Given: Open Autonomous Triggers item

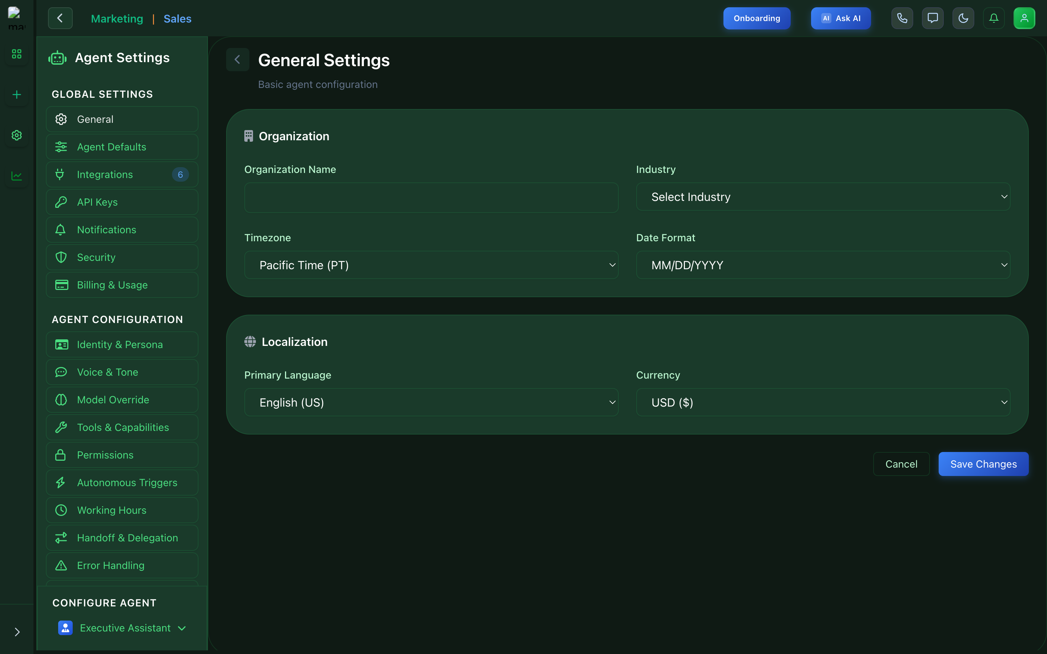Looking at the screenshot, I should click(122, 483).
